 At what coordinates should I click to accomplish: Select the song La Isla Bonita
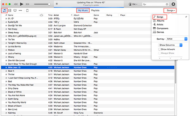click(x=14, y=47)
